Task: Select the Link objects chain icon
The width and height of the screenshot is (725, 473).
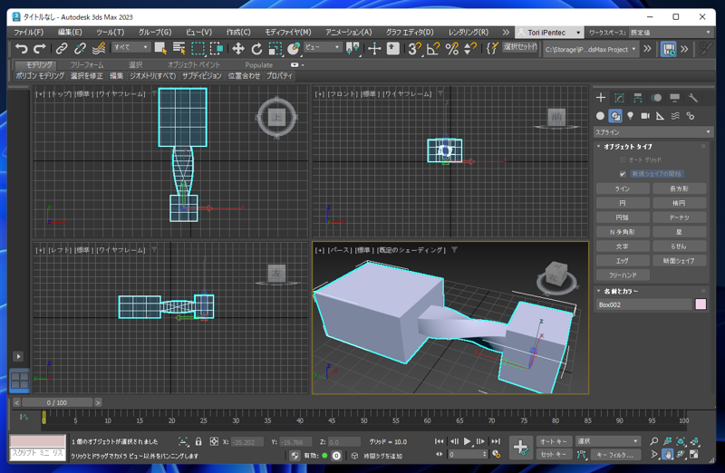Action: pyautogui.click(x=62, y=48)
